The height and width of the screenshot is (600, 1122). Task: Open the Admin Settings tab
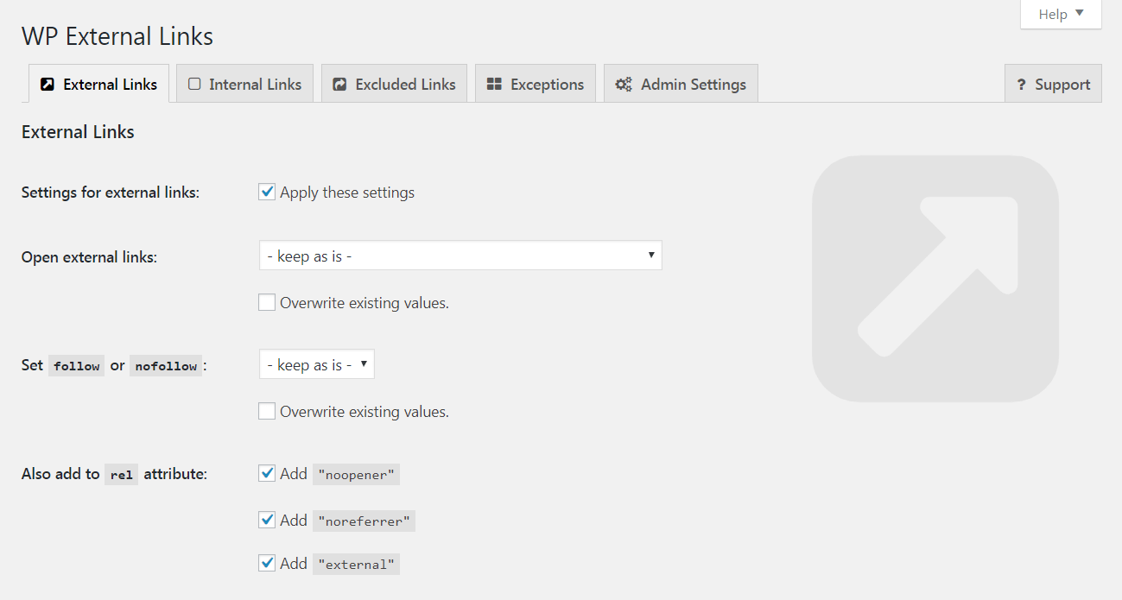tap(681, 84)
